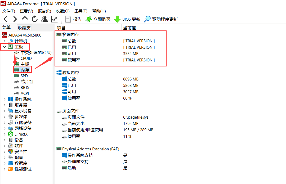
Task: Click the back navigation arrow
Action: pos(6,19)
